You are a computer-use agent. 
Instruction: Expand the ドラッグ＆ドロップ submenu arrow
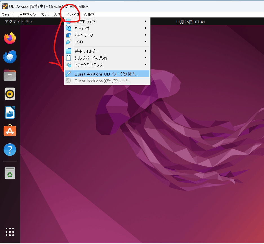click(x=145, y=65)
